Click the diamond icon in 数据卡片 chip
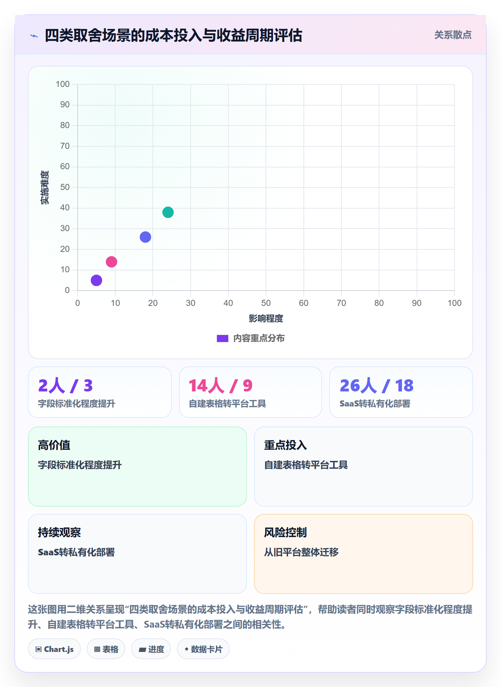Viewport: 501px width, 687px height. coord(186,649)
